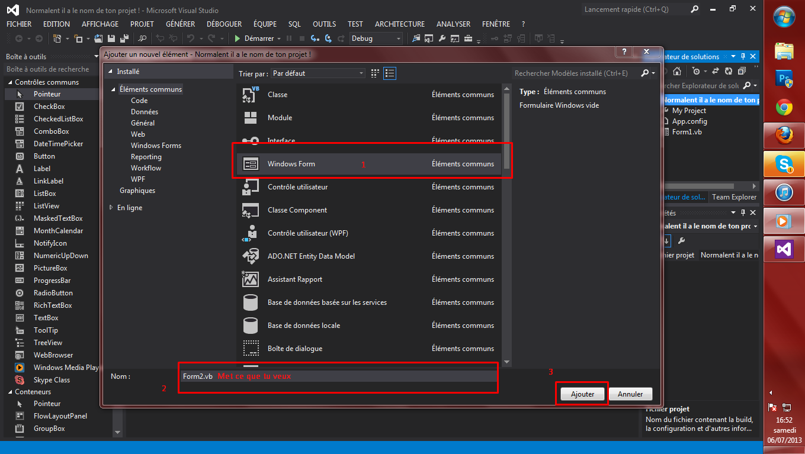Screen dimensions: 805x454
Task: Choose the Classe Component template
Action: [368, 210]
